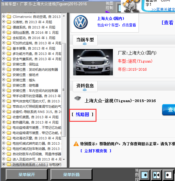Click the 厂家:上海大众(国内) text
175x181 pixels.
(137, 53)
